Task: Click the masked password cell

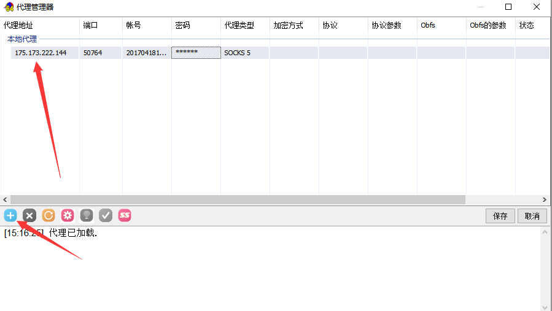Action: pos(196,53)
